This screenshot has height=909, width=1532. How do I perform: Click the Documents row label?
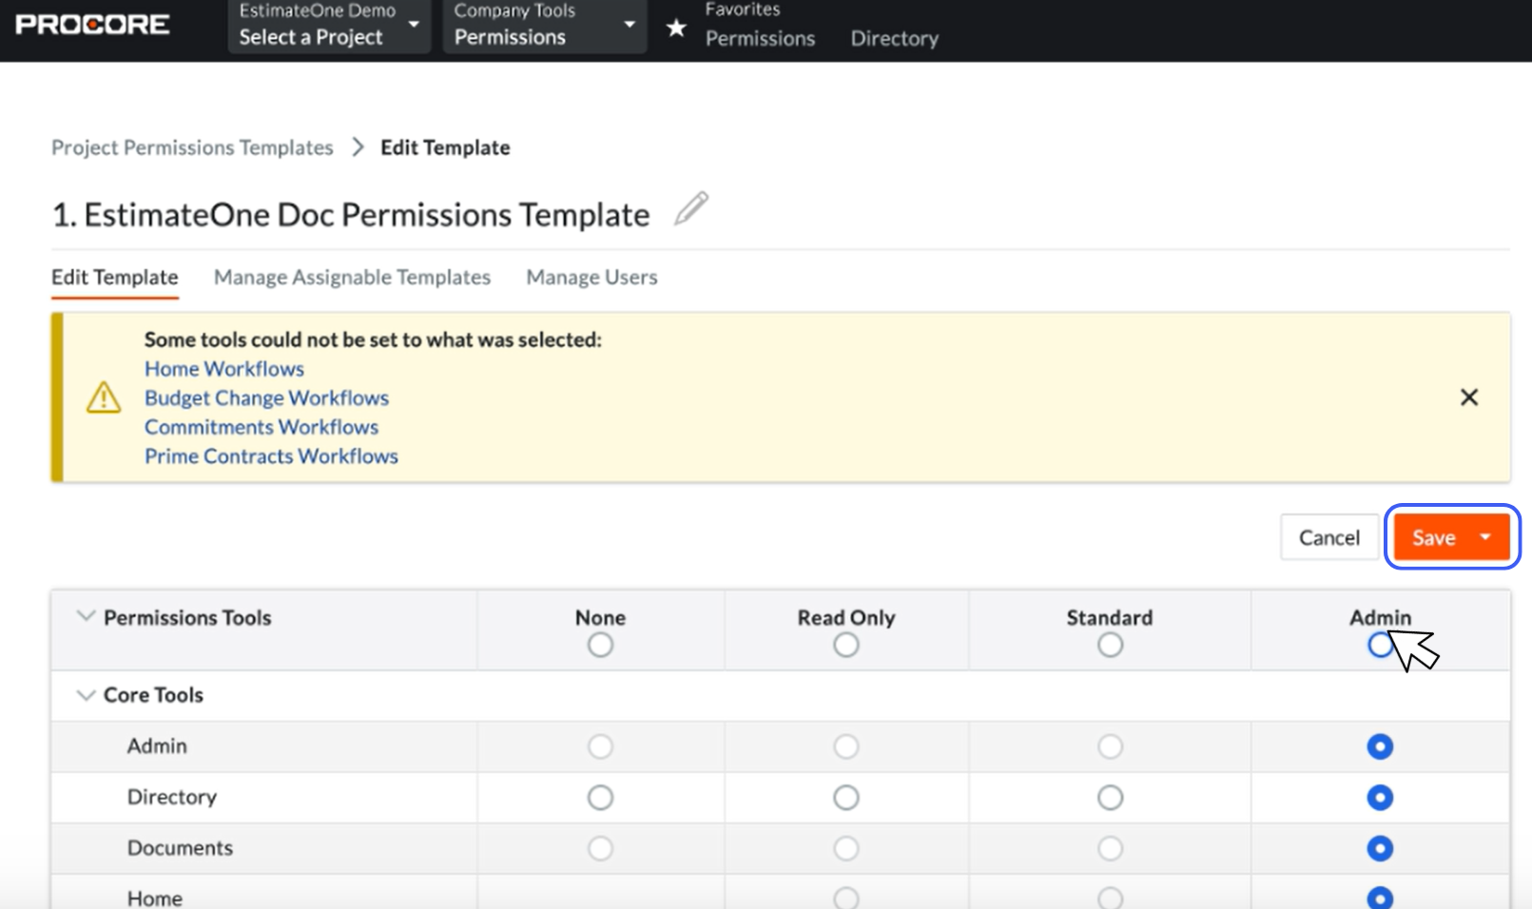point(180,848)
